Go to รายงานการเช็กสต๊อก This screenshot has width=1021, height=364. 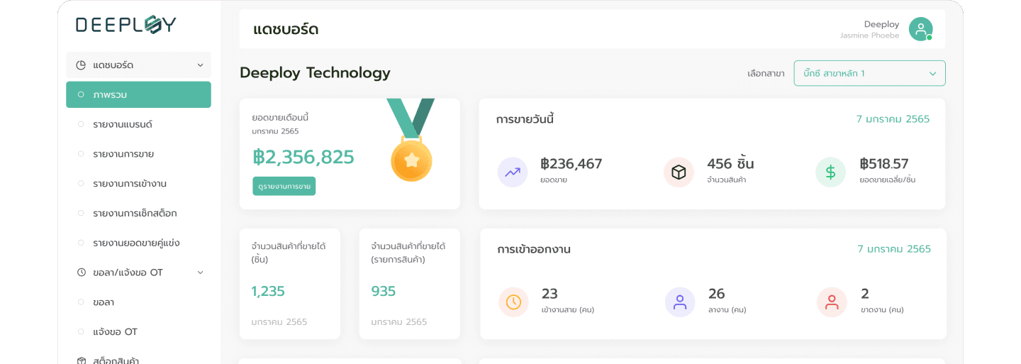pos(135,213)
